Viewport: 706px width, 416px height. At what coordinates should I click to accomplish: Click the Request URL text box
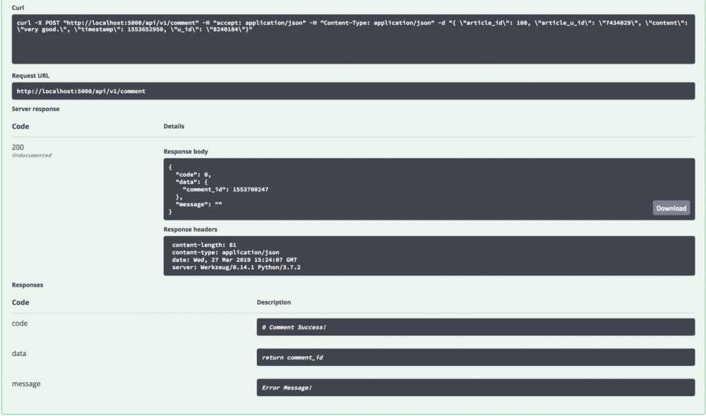click(x=353, y=91)
